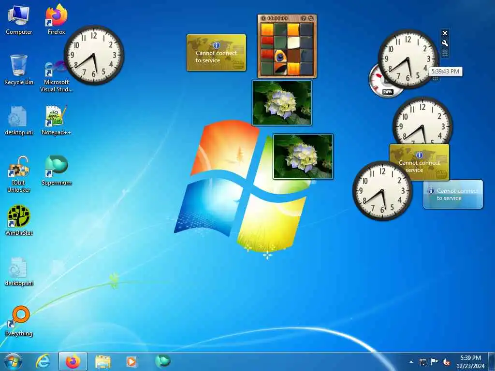Image resolution: width=495 pixels, height=371 pixels.
Task: Close the clock gadget showing the toolbar
Action: (x=445, y=33)
